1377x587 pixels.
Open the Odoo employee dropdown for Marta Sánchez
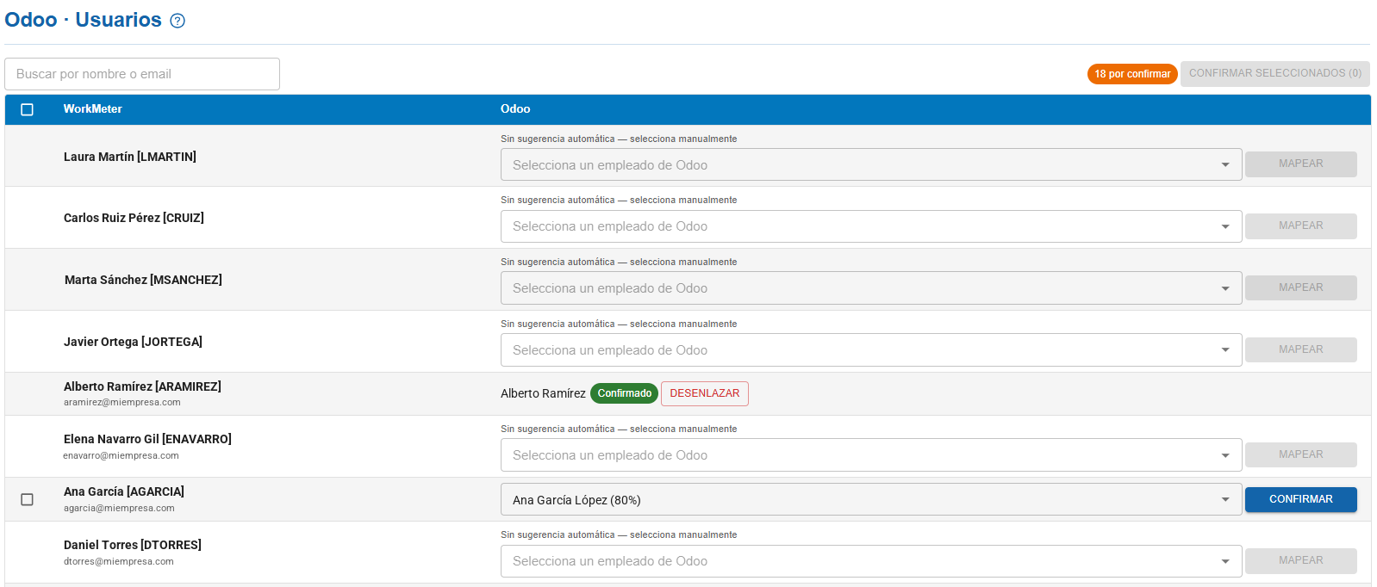click(x=871, y=288)
